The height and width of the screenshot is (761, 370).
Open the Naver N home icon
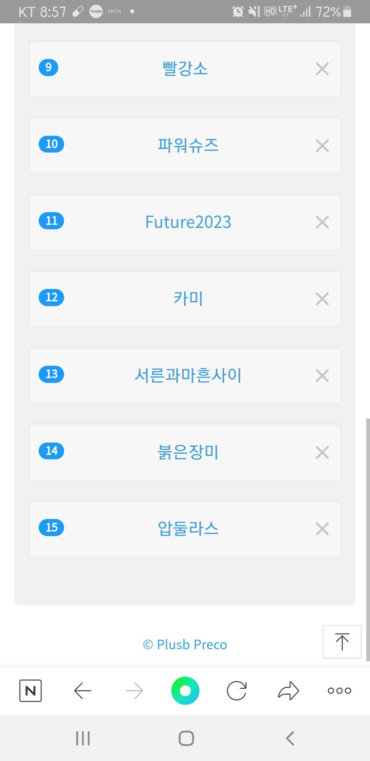[30, 690]
